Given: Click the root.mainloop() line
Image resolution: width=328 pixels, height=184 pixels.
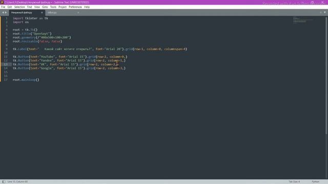Looking at the screenshot, I should coord(26,80).
